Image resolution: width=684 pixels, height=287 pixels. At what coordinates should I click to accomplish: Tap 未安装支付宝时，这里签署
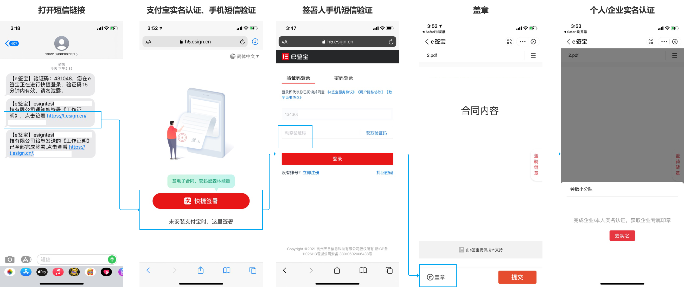201,221
